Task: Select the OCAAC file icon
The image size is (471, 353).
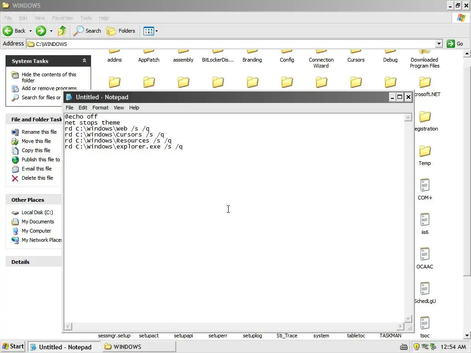Action: point(425,254)
